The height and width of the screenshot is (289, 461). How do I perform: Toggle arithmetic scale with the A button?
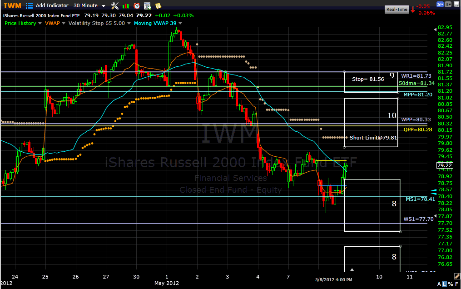[439, 284]
